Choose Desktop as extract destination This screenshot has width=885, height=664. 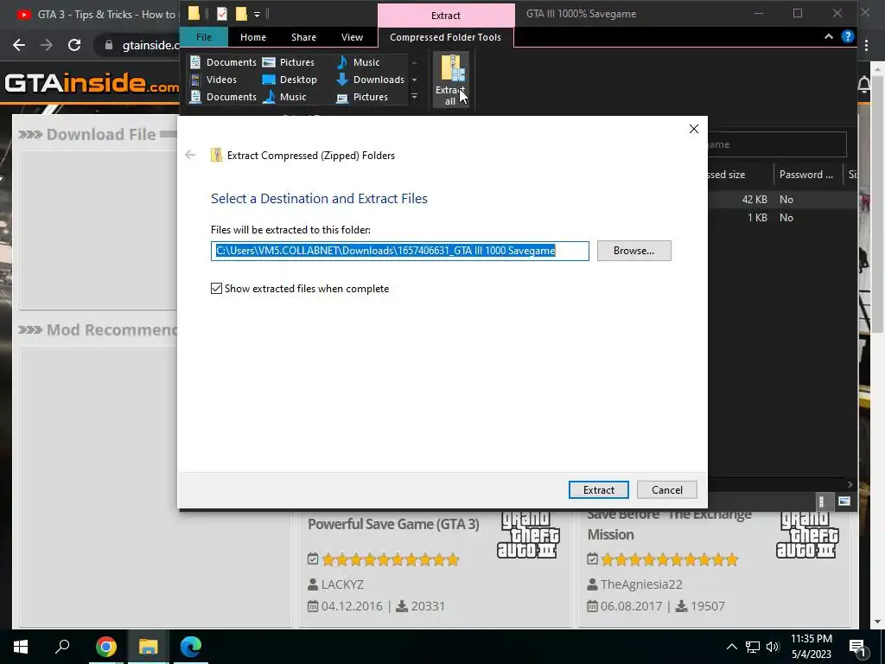pos(290,80)
